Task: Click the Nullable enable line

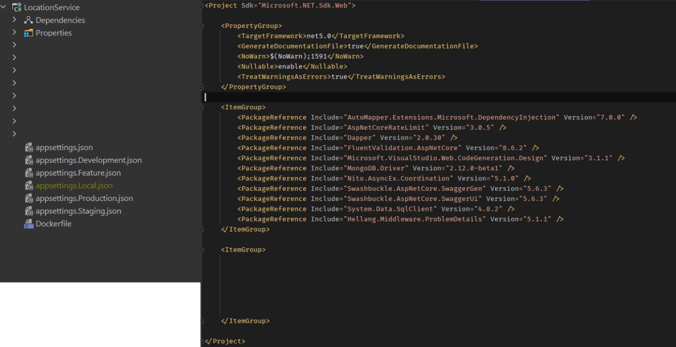Action: point(292,66)
